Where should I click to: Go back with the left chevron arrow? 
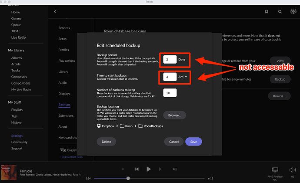coord(55,12)
